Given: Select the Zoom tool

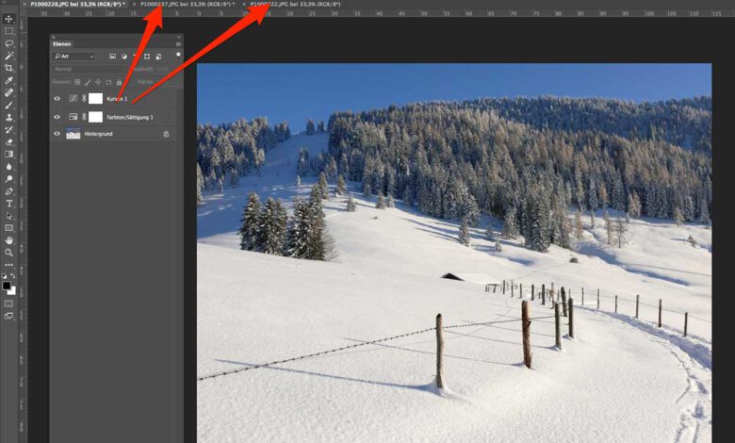Looking at the screenshot, I should [8, 253].
